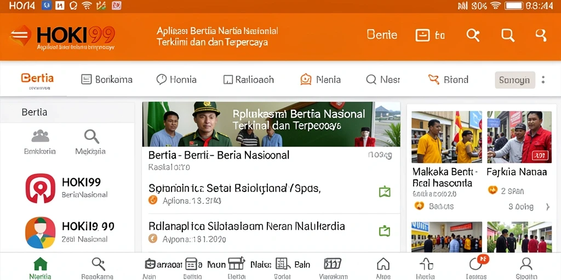This screenshot has height=280, width=561.
Task: Switch to the 'Btend' tab
Action: click(x=448, y=79)
